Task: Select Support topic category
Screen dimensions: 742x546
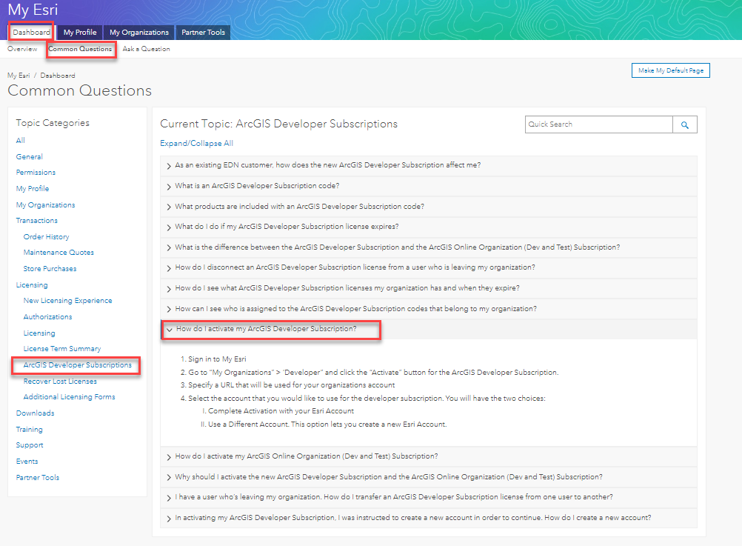Action: tap(30, 445)
